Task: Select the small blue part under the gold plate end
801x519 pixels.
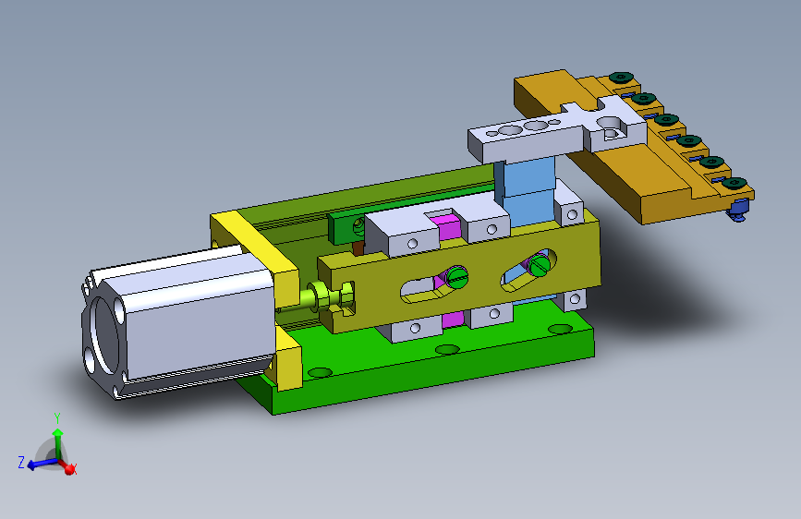Action: pos(738,211)
